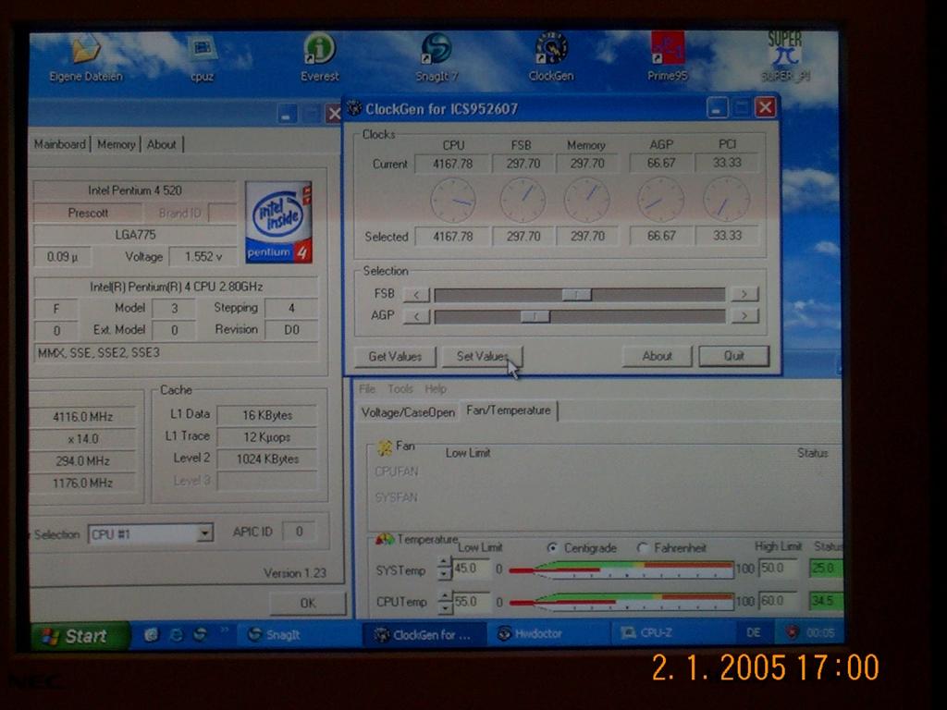Click the Set Values button in ClockGen
Screen dimensions: 947x710
482,356
